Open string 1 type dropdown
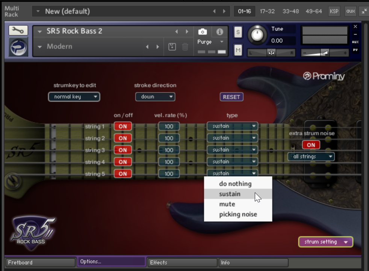This screenshot has width=369, height=271. pos(232,126)
